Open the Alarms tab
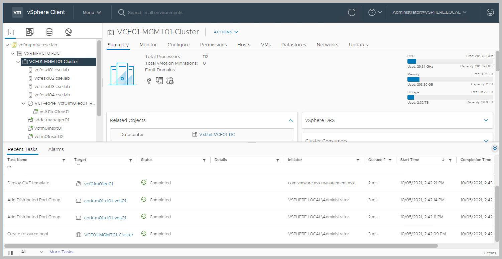 (56, 149)
